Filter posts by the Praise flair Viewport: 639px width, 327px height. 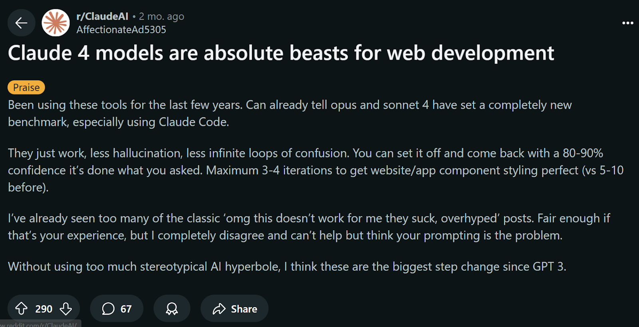(x=26, y=87)
